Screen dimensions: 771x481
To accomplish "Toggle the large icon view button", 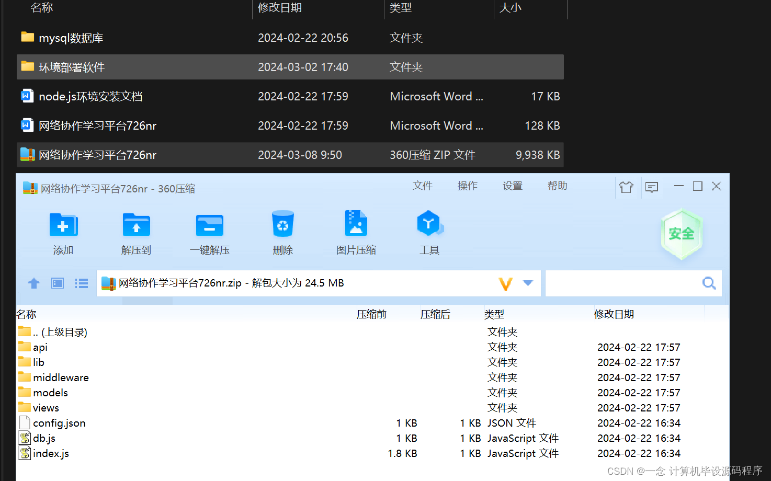I will (x=57, y=283).
